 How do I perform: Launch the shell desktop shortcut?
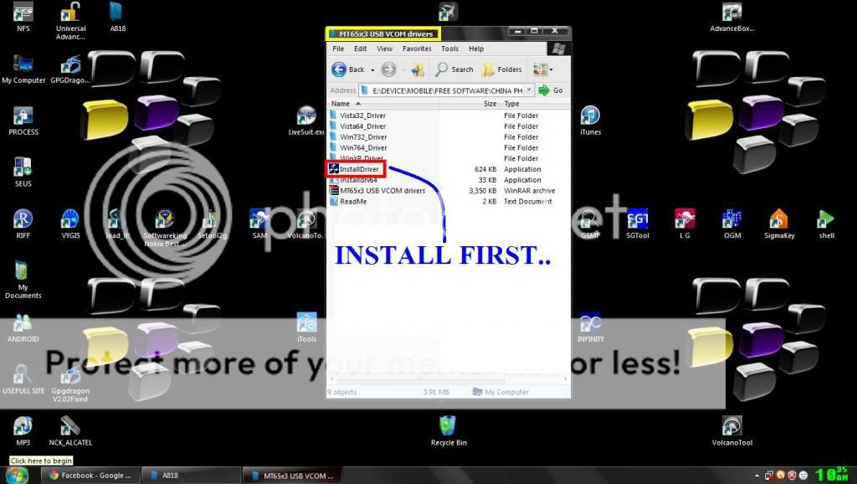click(x=826, y=224)
